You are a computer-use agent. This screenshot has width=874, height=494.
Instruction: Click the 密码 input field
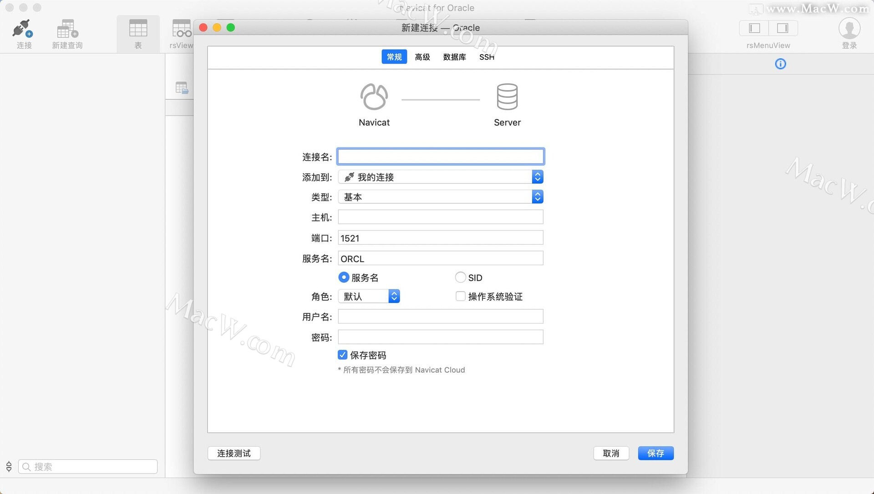[440, 337]
